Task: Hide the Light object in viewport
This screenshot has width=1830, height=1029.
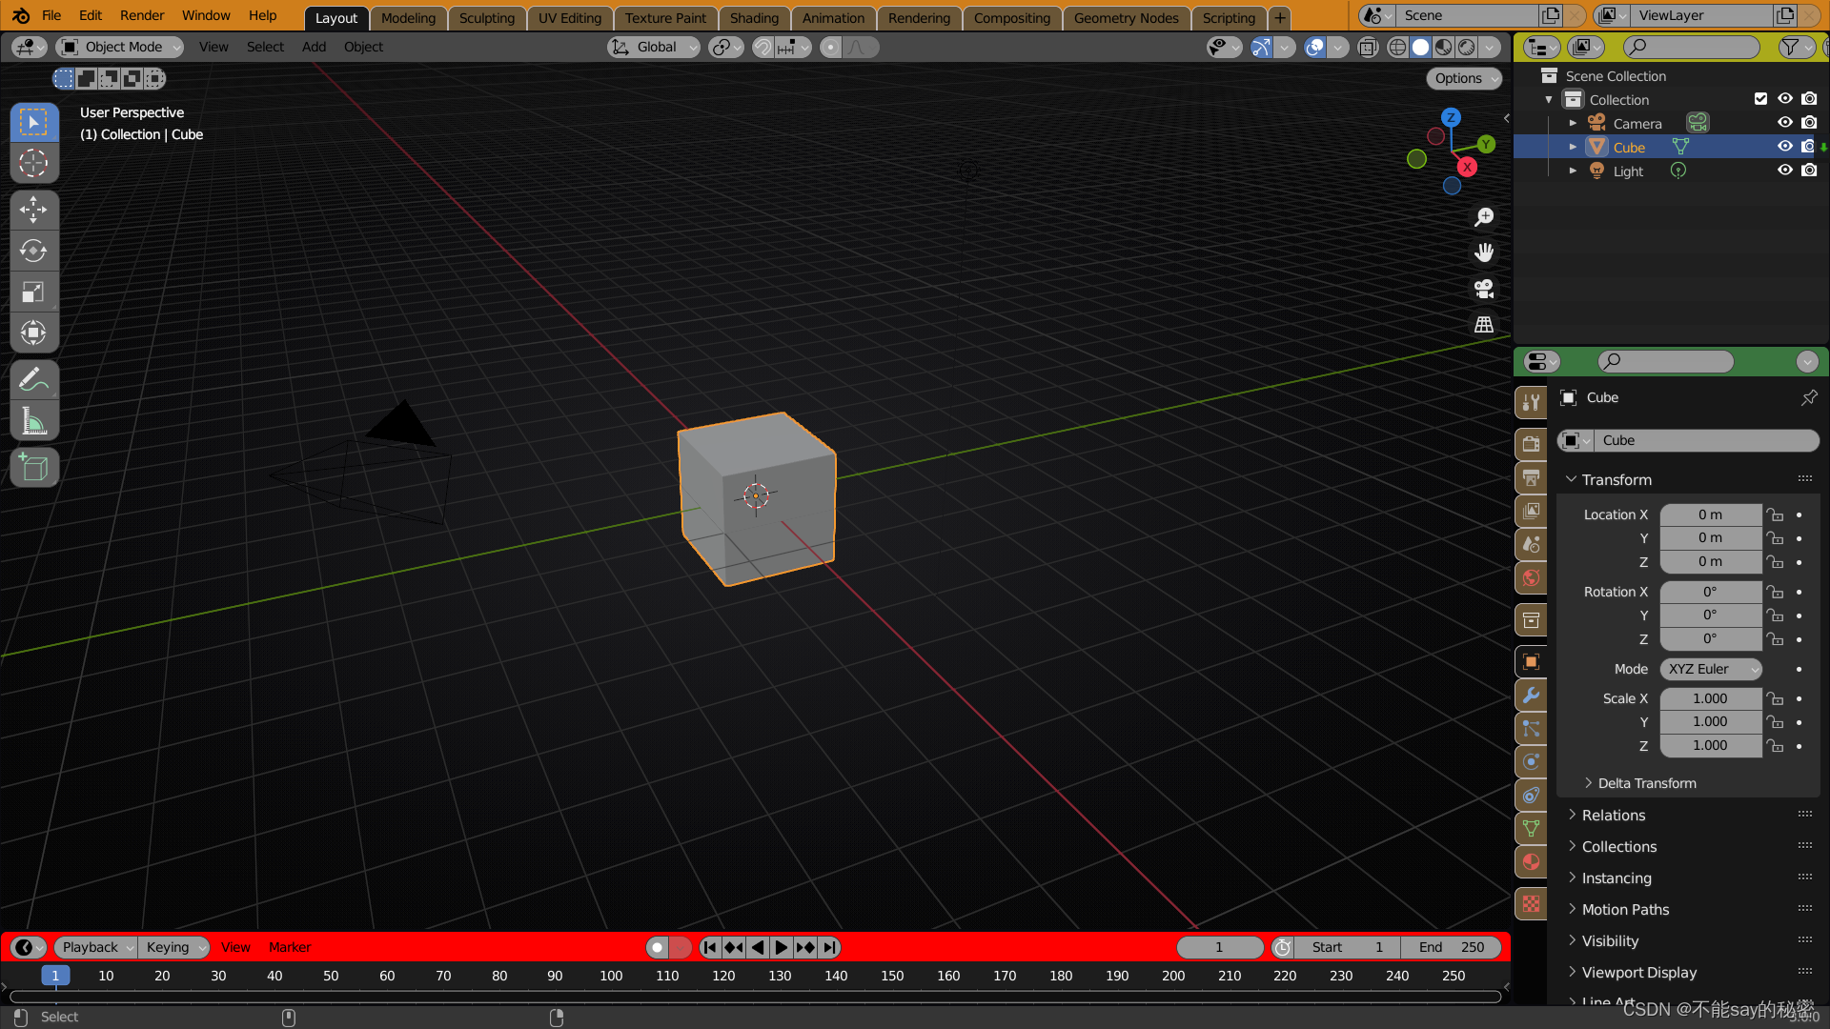Action: [x=1784, y=171]
